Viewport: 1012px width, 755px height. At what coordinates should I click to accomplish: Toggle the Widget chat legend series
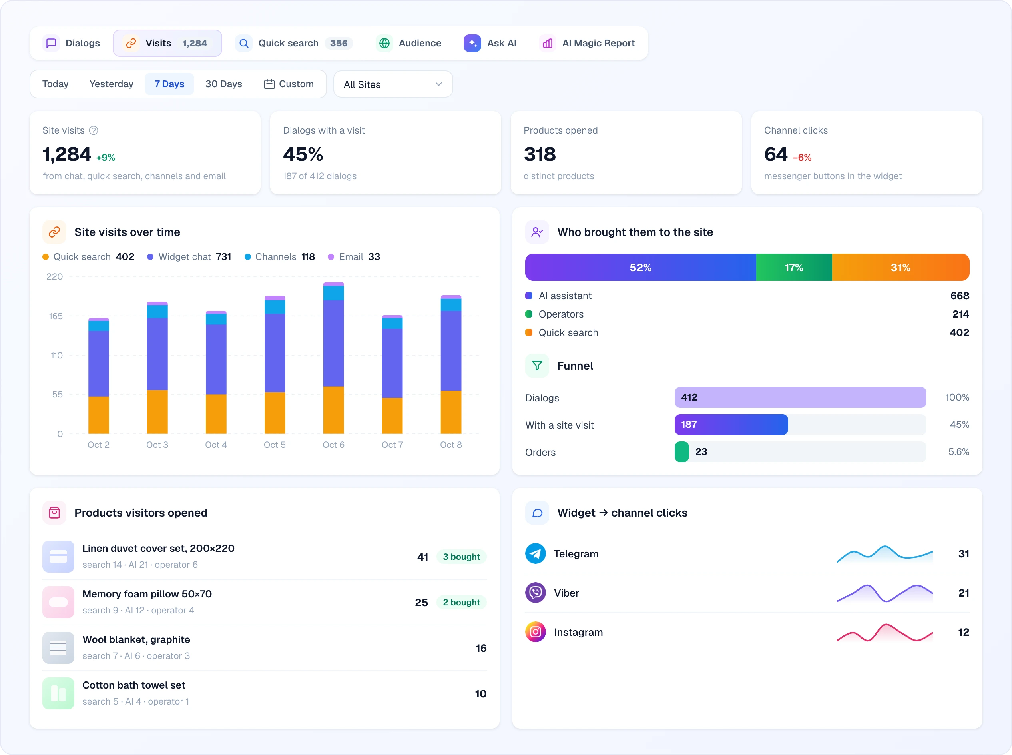coord(189,257)
